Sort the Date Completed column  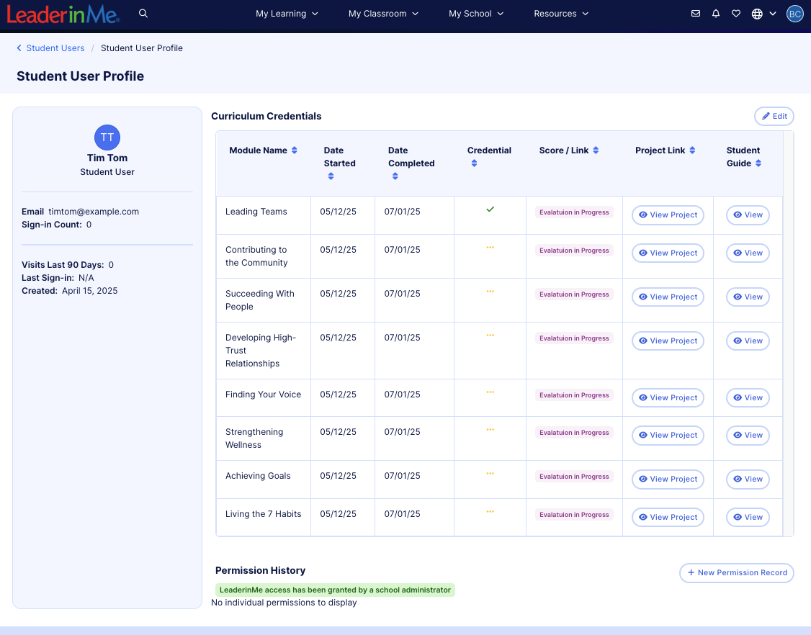pos(395,176)
